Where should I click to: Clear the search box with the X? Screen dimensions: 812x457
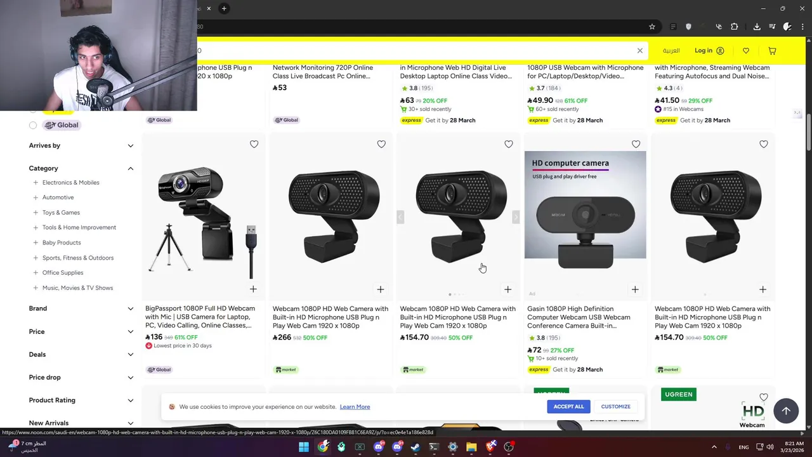(x=639, y=51)
